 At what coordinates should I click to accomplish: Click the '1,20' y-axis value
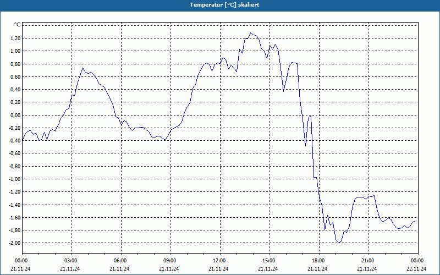[x=16, y=38]
